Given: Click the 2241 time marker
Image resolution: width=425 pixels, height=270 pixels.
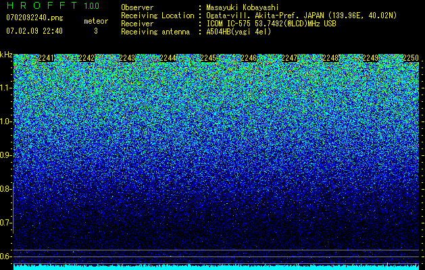Looking at the screenshot, I should tap(46, 58).
